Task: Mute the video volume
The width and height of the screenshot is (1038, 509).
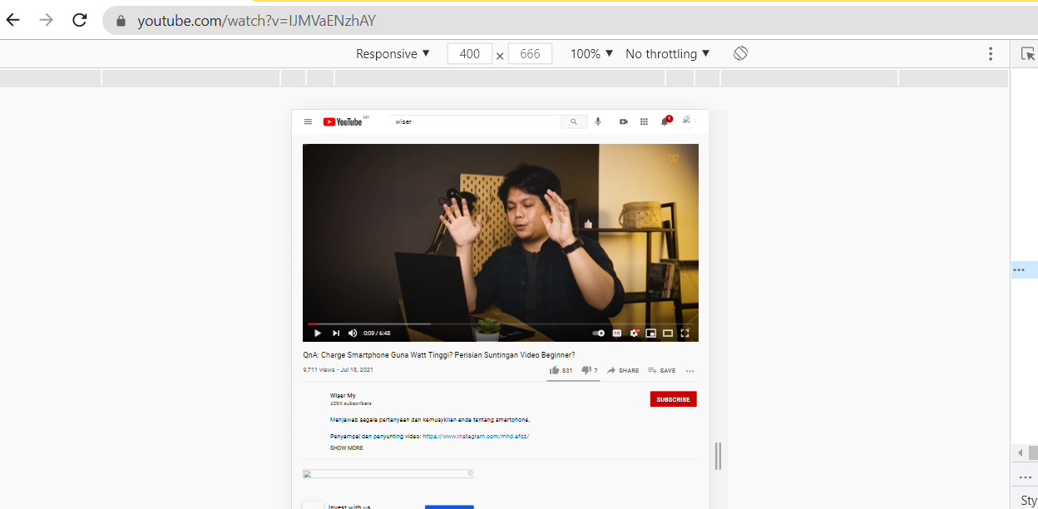Action: coord(353,333)
